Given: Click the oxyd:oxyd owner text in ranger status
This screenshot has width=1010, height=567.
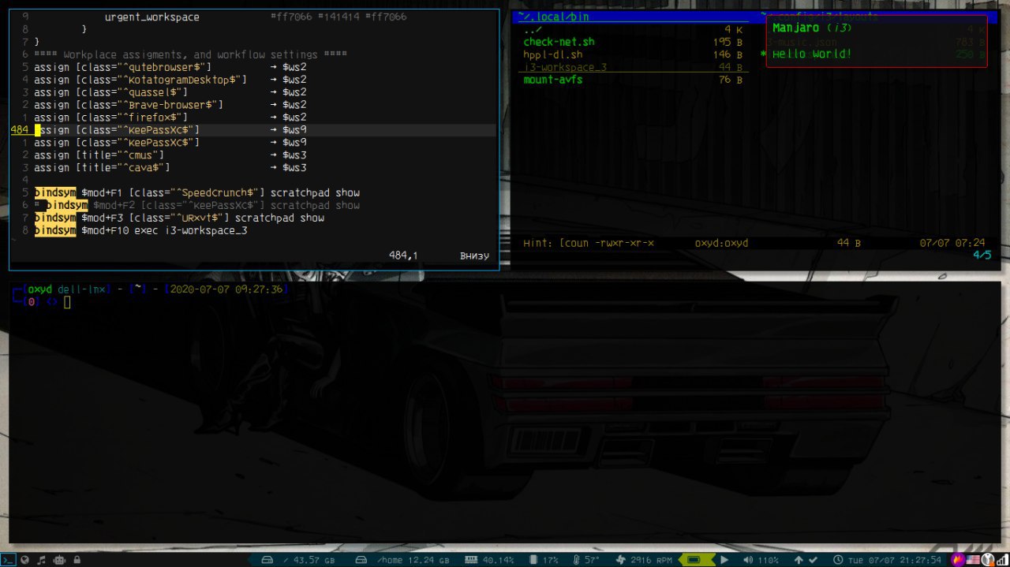Looking at the screenshot, I should click(721, 243).
